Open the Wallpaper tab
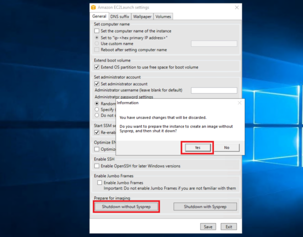This screenshot has height=237, width=303. 142,17
